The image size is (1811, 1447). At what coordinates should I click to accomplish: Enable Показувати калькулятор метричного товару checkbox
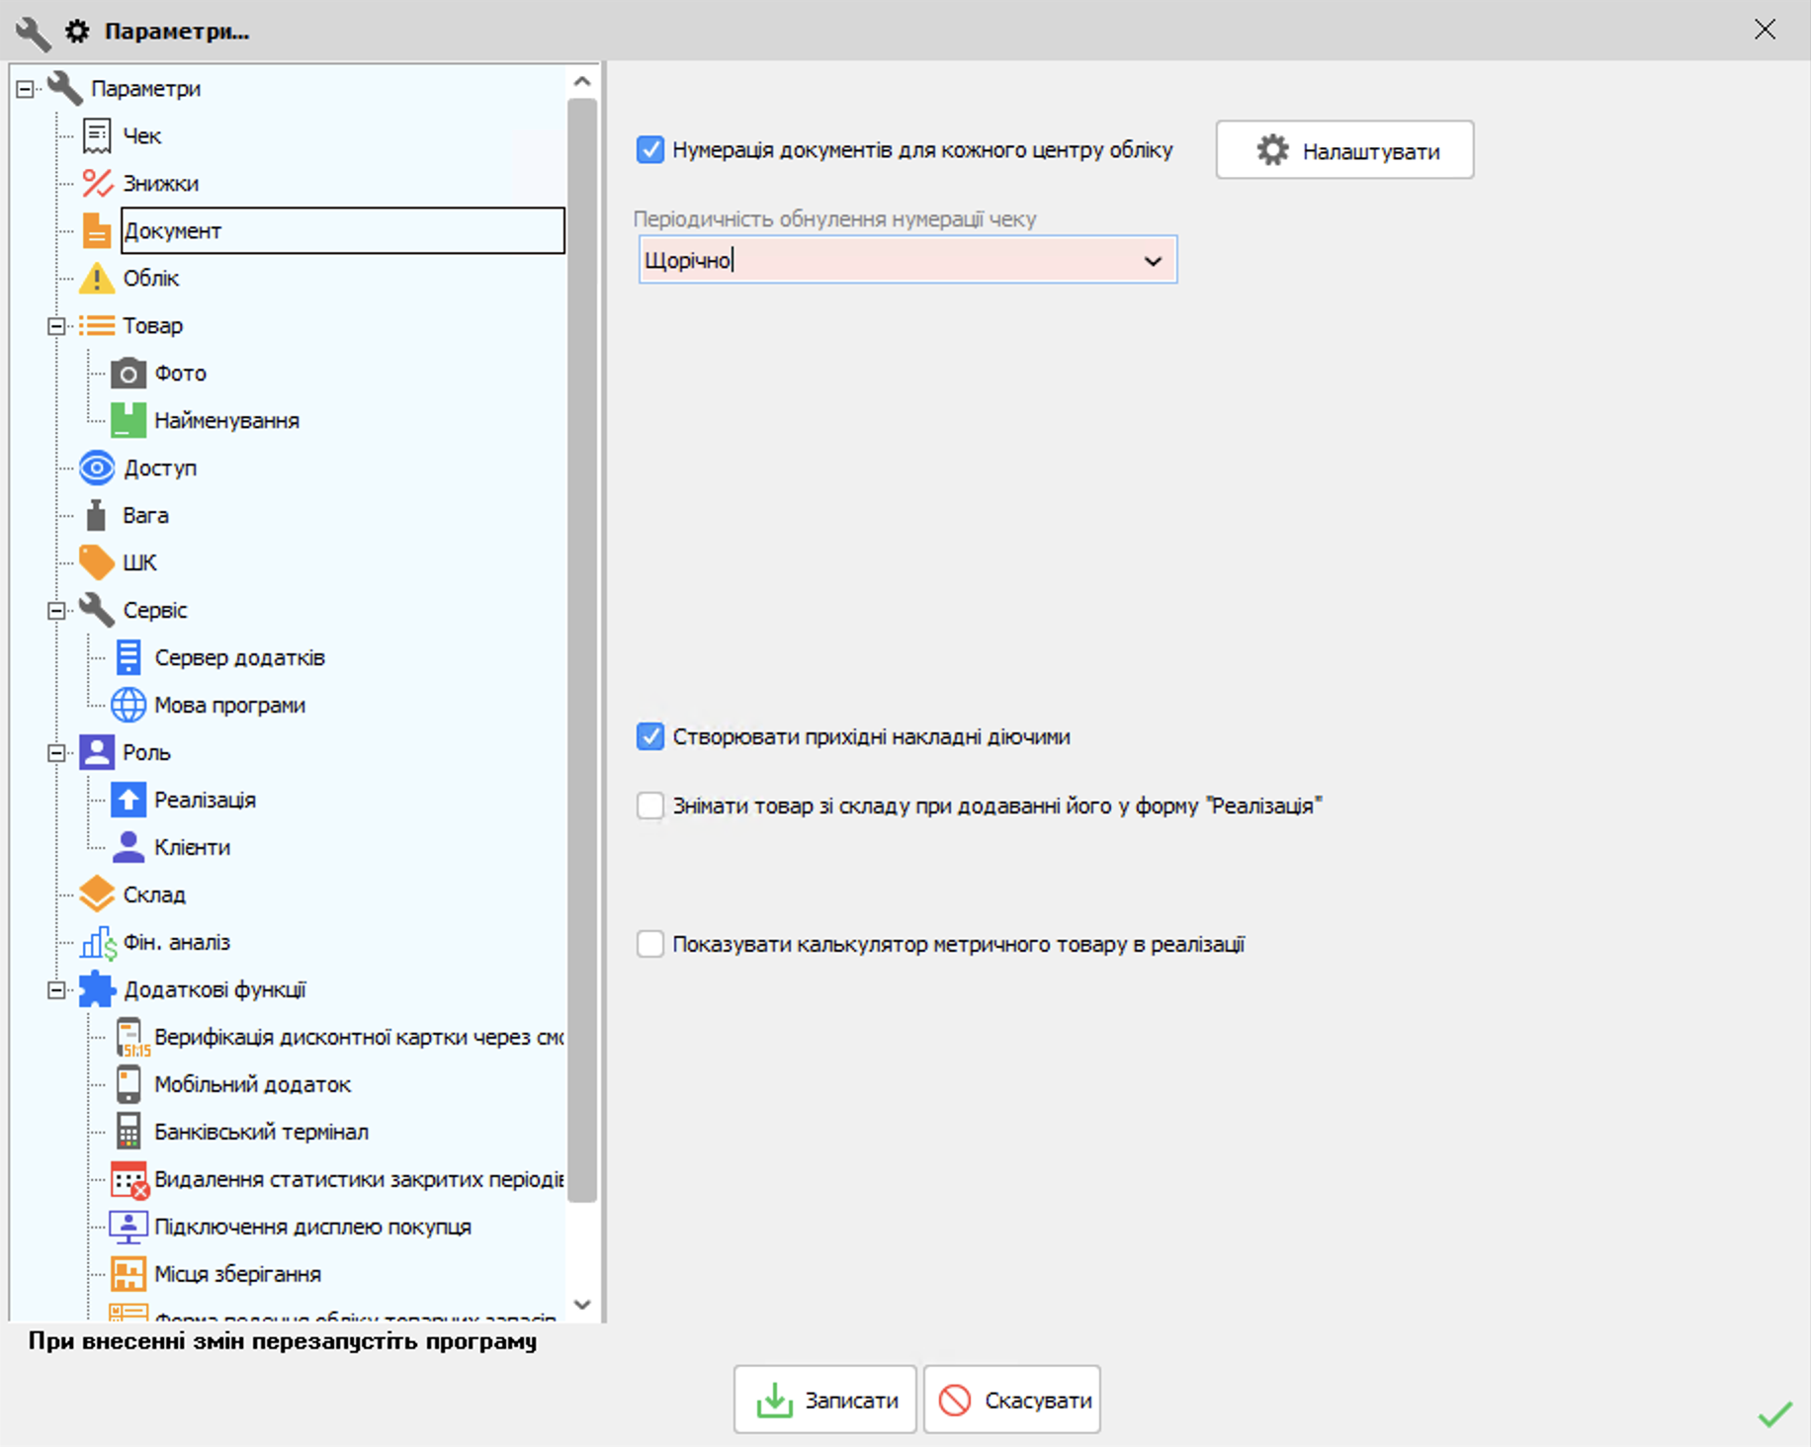pyautogui.click(x=650, y=945)
